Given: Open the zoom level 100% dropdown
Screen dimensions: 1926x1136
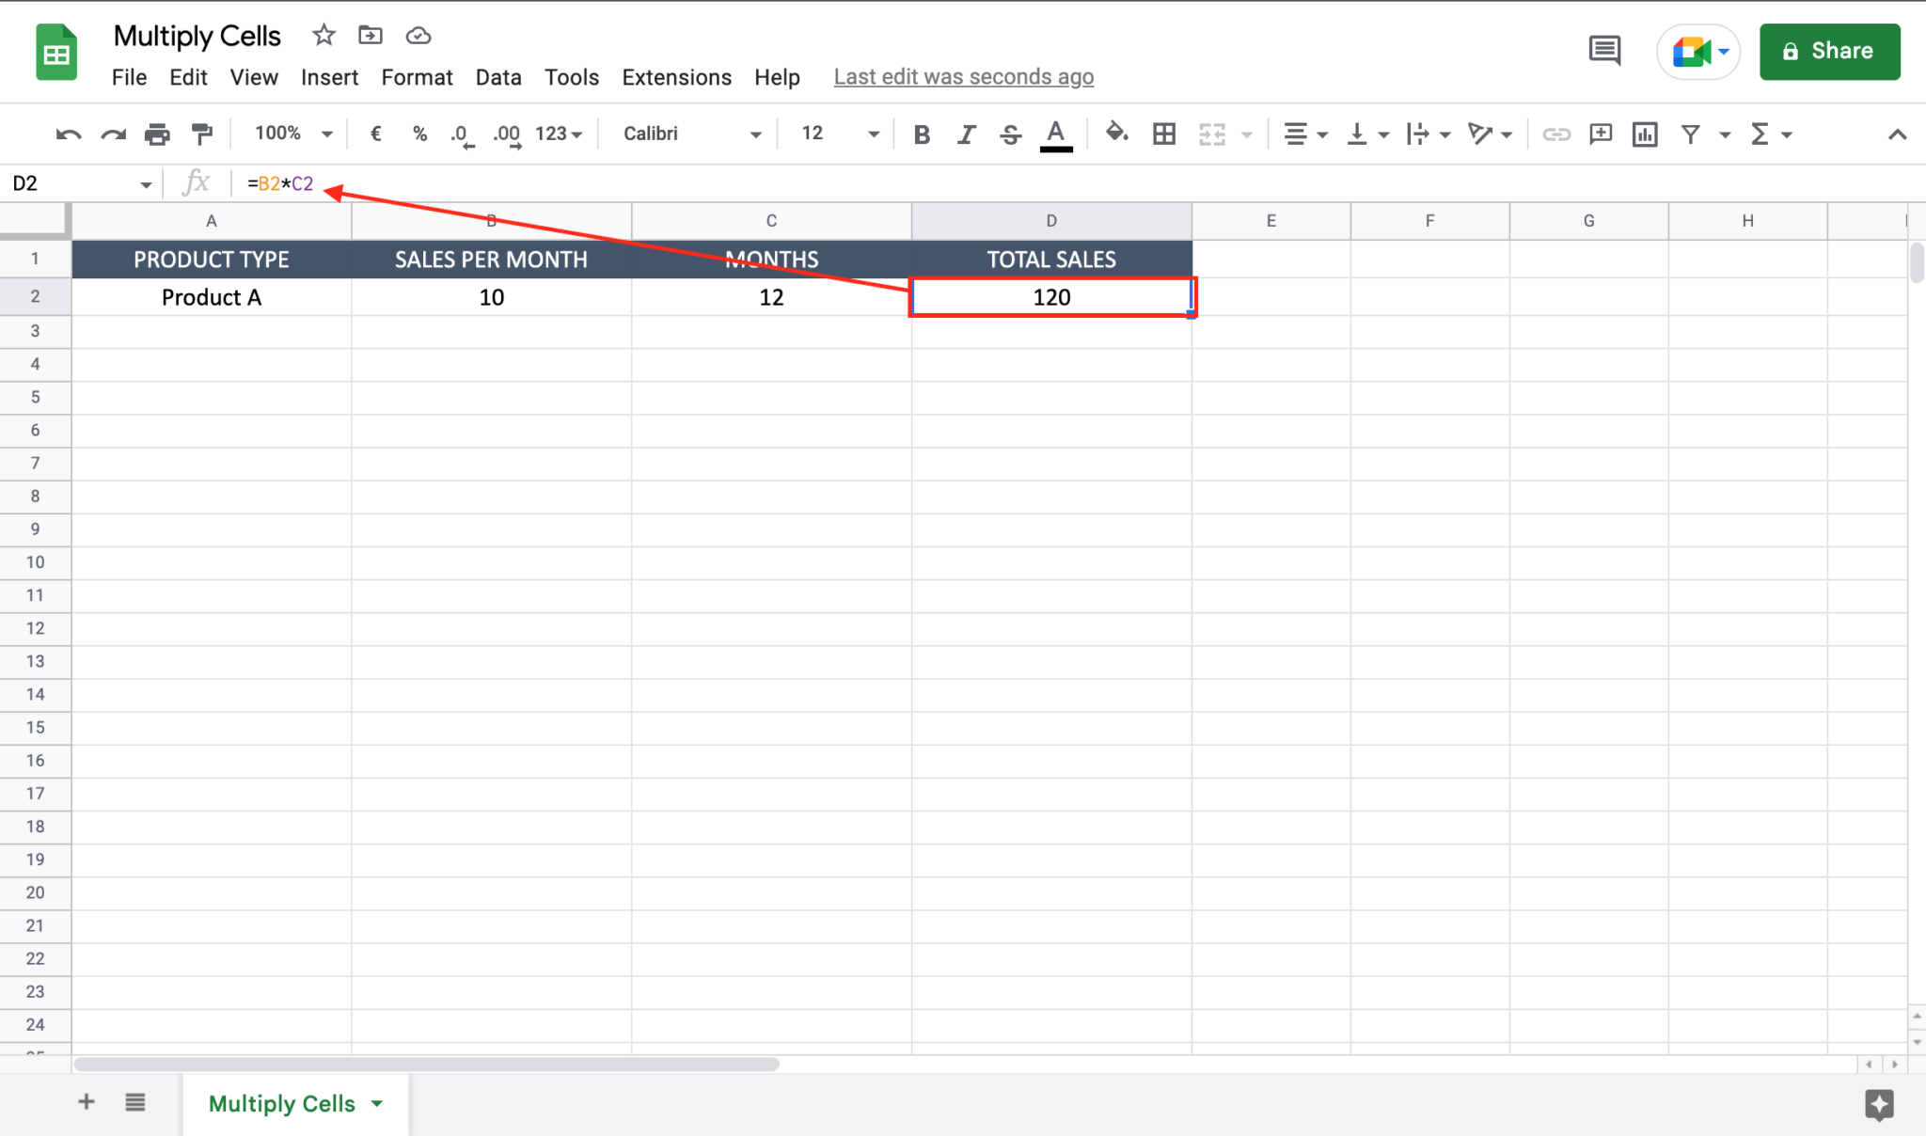Looking at the screenshot, I should (x=292, y=133).
